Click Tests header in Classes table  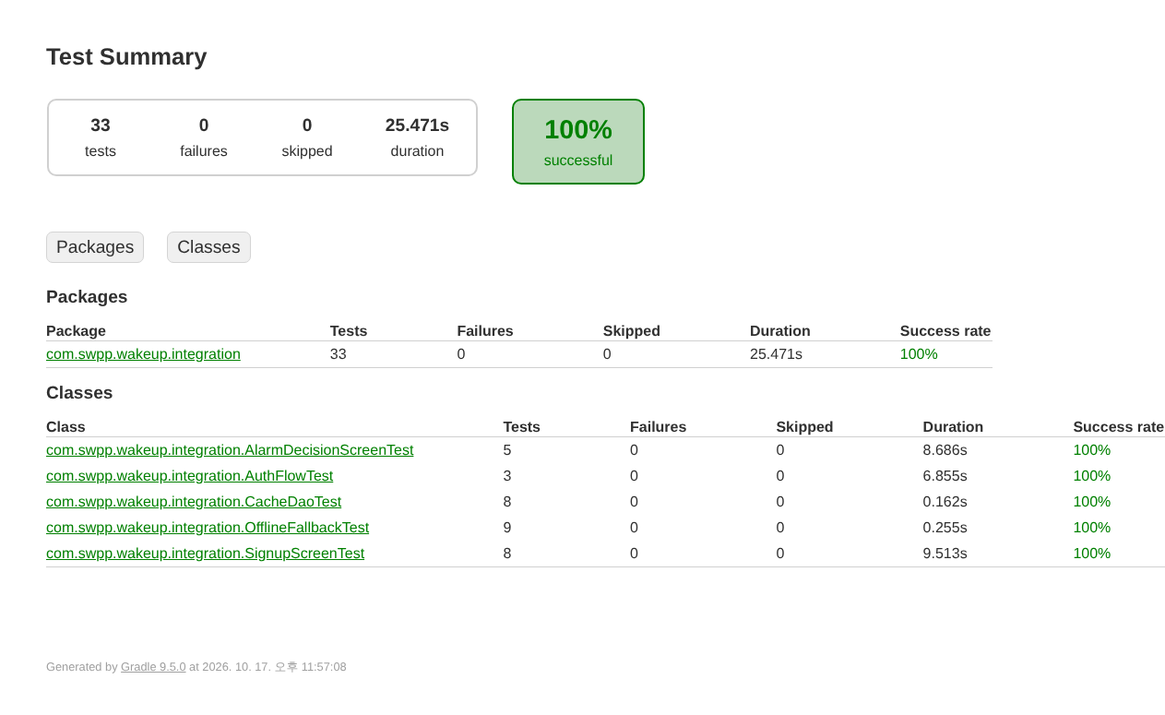tap(522, 427)
